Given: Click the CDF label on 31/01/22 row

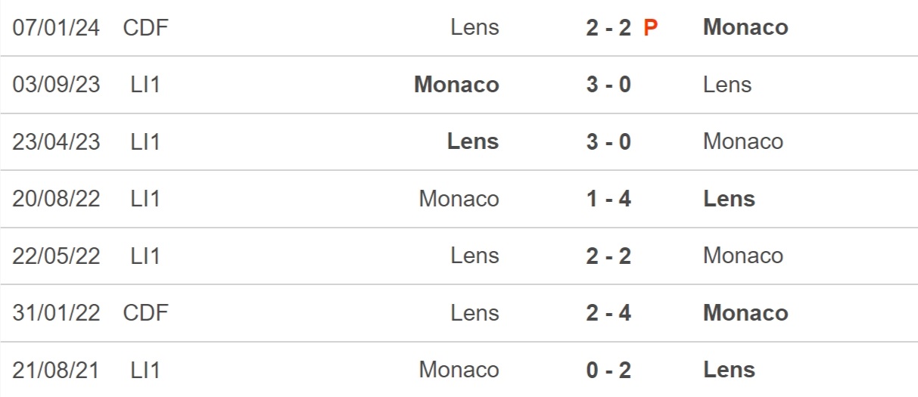Looking at the screenshot, I should click(145, 313).
